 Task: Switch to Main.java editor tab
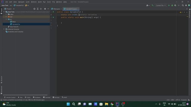pos(56,9)
